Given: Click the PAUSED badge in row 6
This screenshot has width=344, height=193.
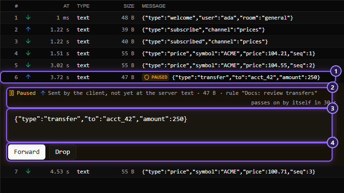Looking at the screenshot, I should [156, 77].
